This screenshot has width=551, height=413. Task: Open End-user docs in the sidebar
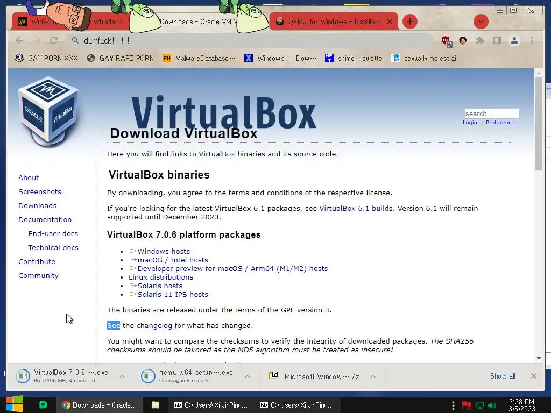[x=53, y=233]
